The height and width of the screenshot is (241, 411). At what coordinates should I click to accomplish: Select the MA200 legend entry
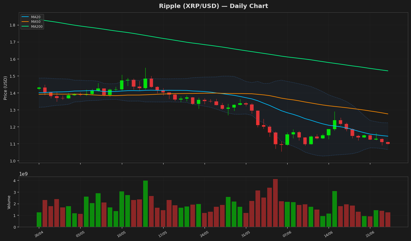coord(32,27)
